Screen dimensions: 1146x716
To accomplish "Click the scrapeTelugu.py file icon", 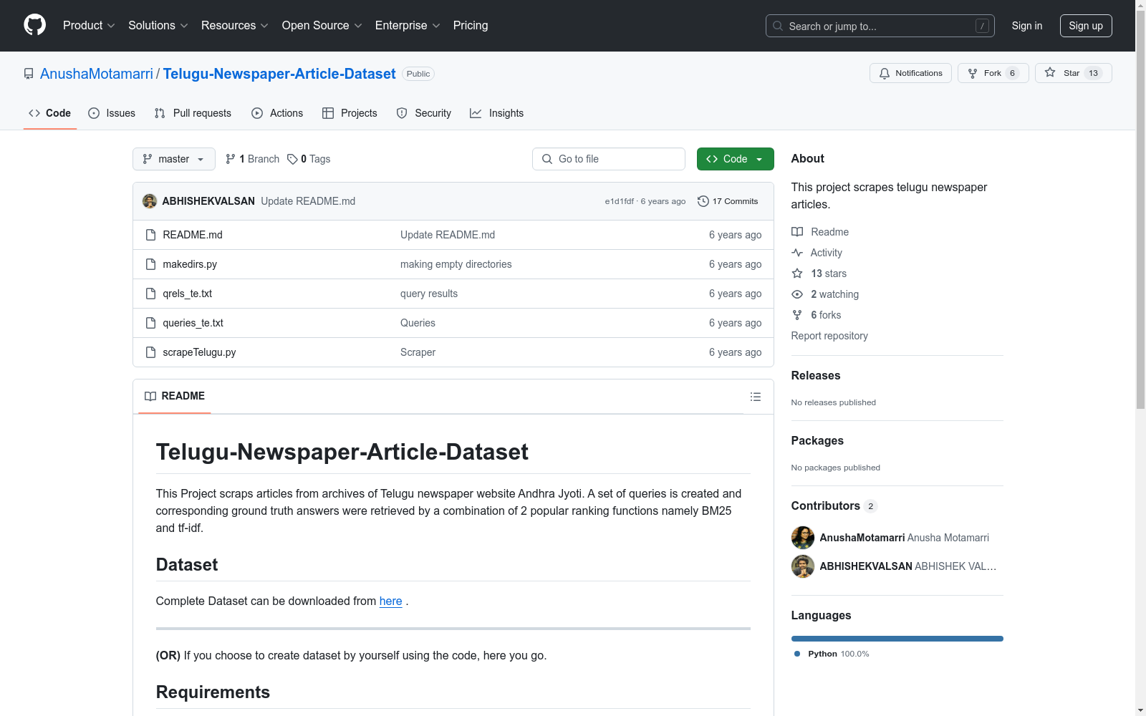I will pyautogui.click(x=150, y=352).
